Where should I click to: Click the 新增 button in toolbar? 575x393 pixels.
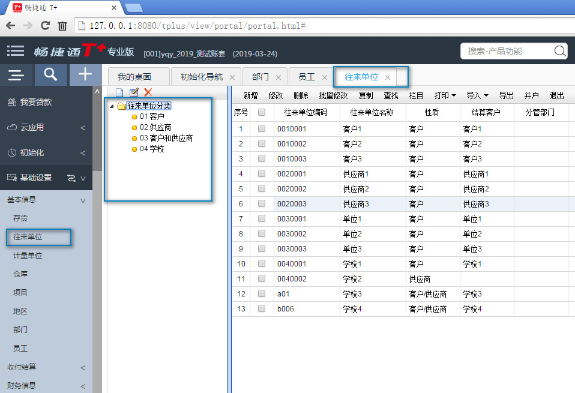[x=250, y=95]
